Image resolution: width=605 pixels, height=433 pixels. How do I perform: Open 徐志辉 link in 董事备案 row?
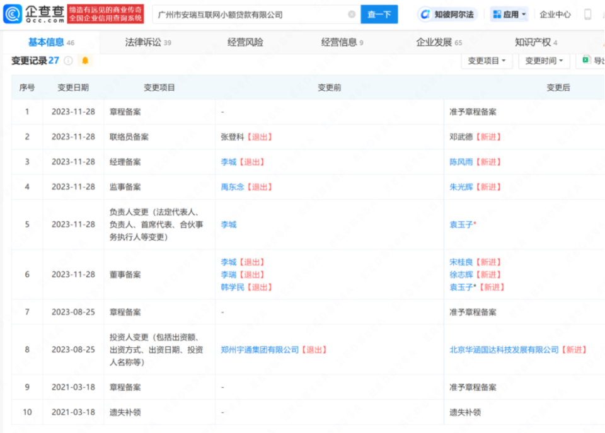pyautogui.click(x=461, y=274)
